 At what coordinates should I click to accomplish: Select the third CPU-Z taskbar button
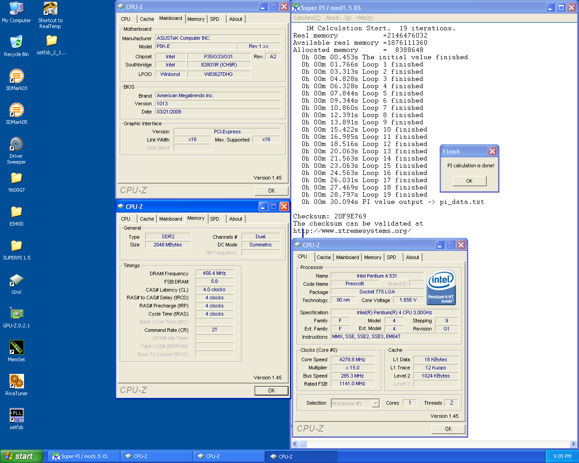301,456
